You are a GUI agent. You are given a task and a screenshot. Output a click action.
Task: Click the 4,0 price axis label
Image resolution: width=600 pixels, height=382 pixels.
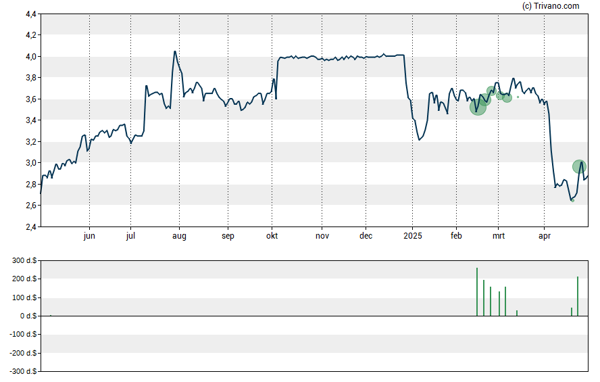pyautogui.click(x=31, y=57)
